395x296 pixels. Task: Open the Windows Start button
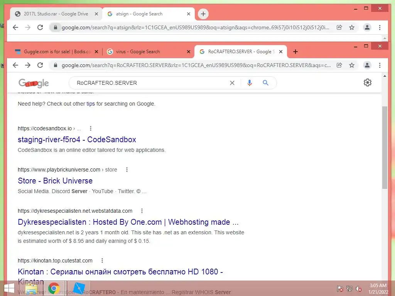click(x=9, y=288)
